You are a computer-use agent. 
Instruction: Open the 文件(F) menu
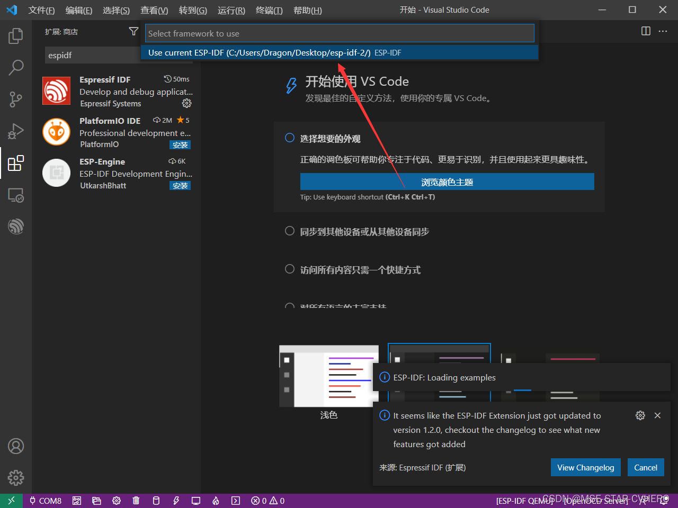point(41,10)
